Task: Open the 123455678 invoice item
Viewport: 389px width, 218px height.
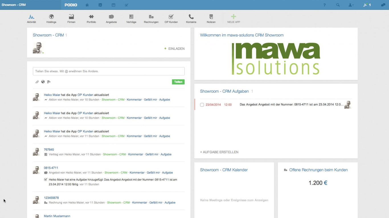Action: [x=51, y=198]
